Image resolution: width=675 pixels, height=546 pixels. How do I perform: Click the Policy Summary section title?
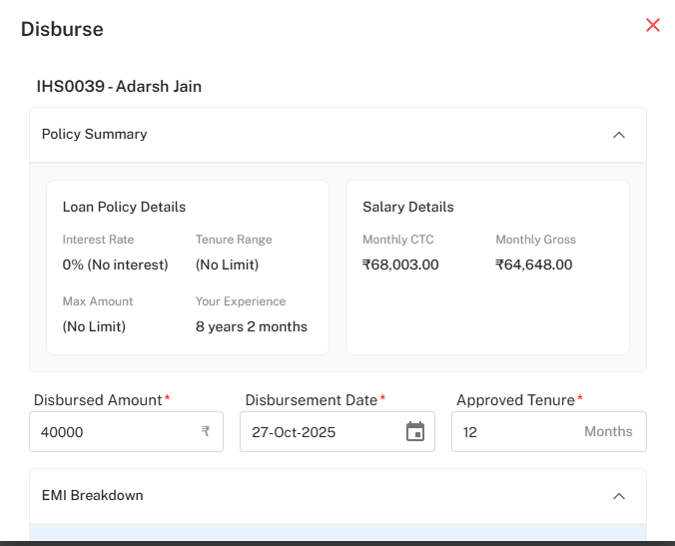(x=94, y=134)
